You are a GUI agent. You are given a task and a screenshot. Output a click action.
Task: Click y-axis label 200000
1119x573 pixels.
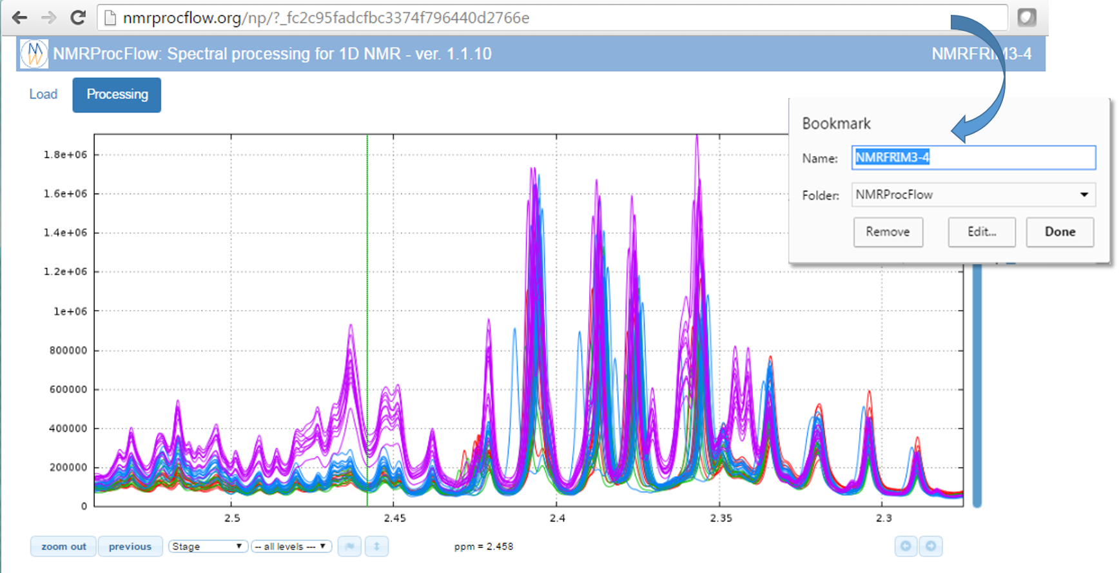click(x=68, y=467)
